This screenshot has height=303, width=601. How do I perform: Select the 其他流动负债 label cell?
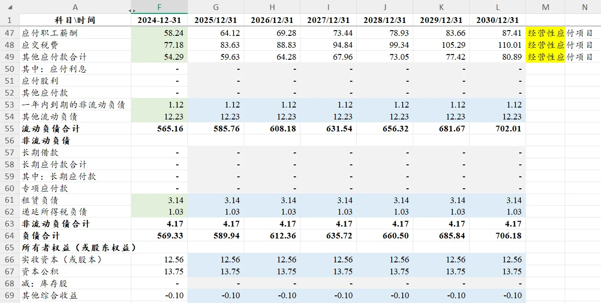tap(75, 117)
